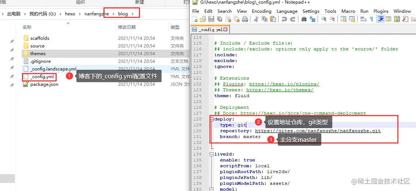Toggle synchronized horizontal scrolling icon
Image resolution: width=416 pixels, height=191 pixels.
352,19
